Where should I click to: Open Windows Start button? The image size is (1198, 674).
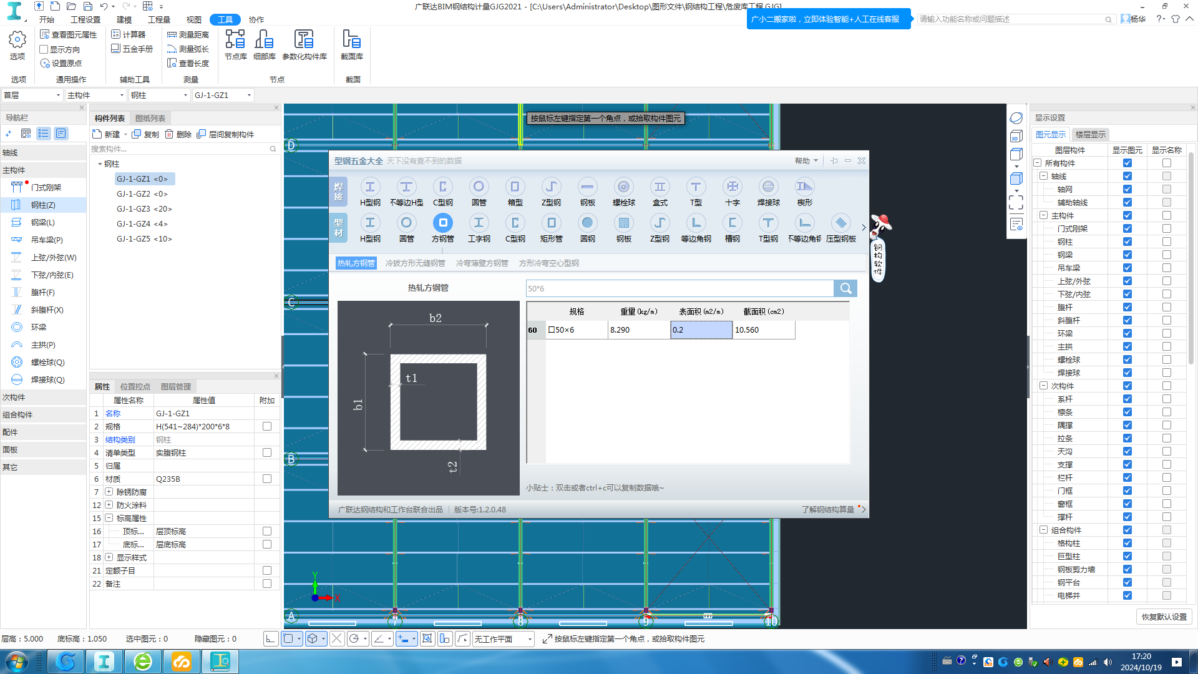(x=16, y=662)
